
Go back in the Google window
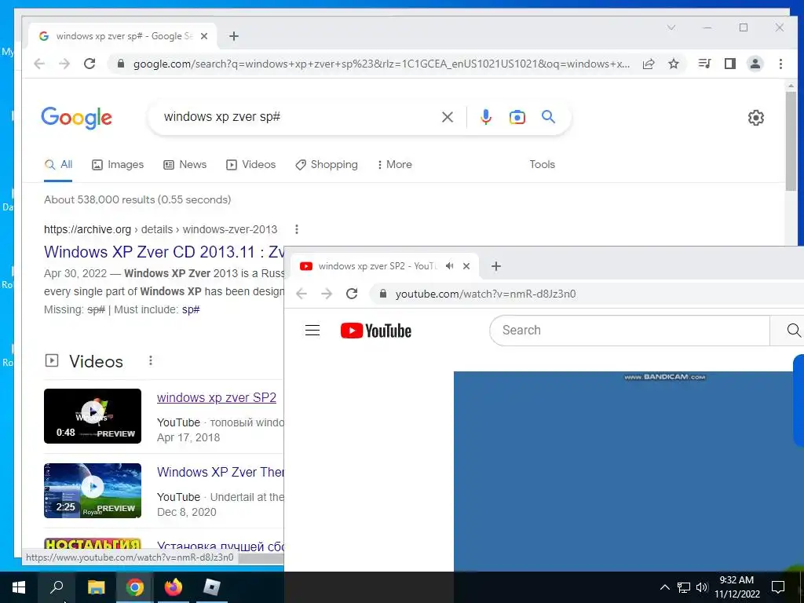click(x=39, y=64)
